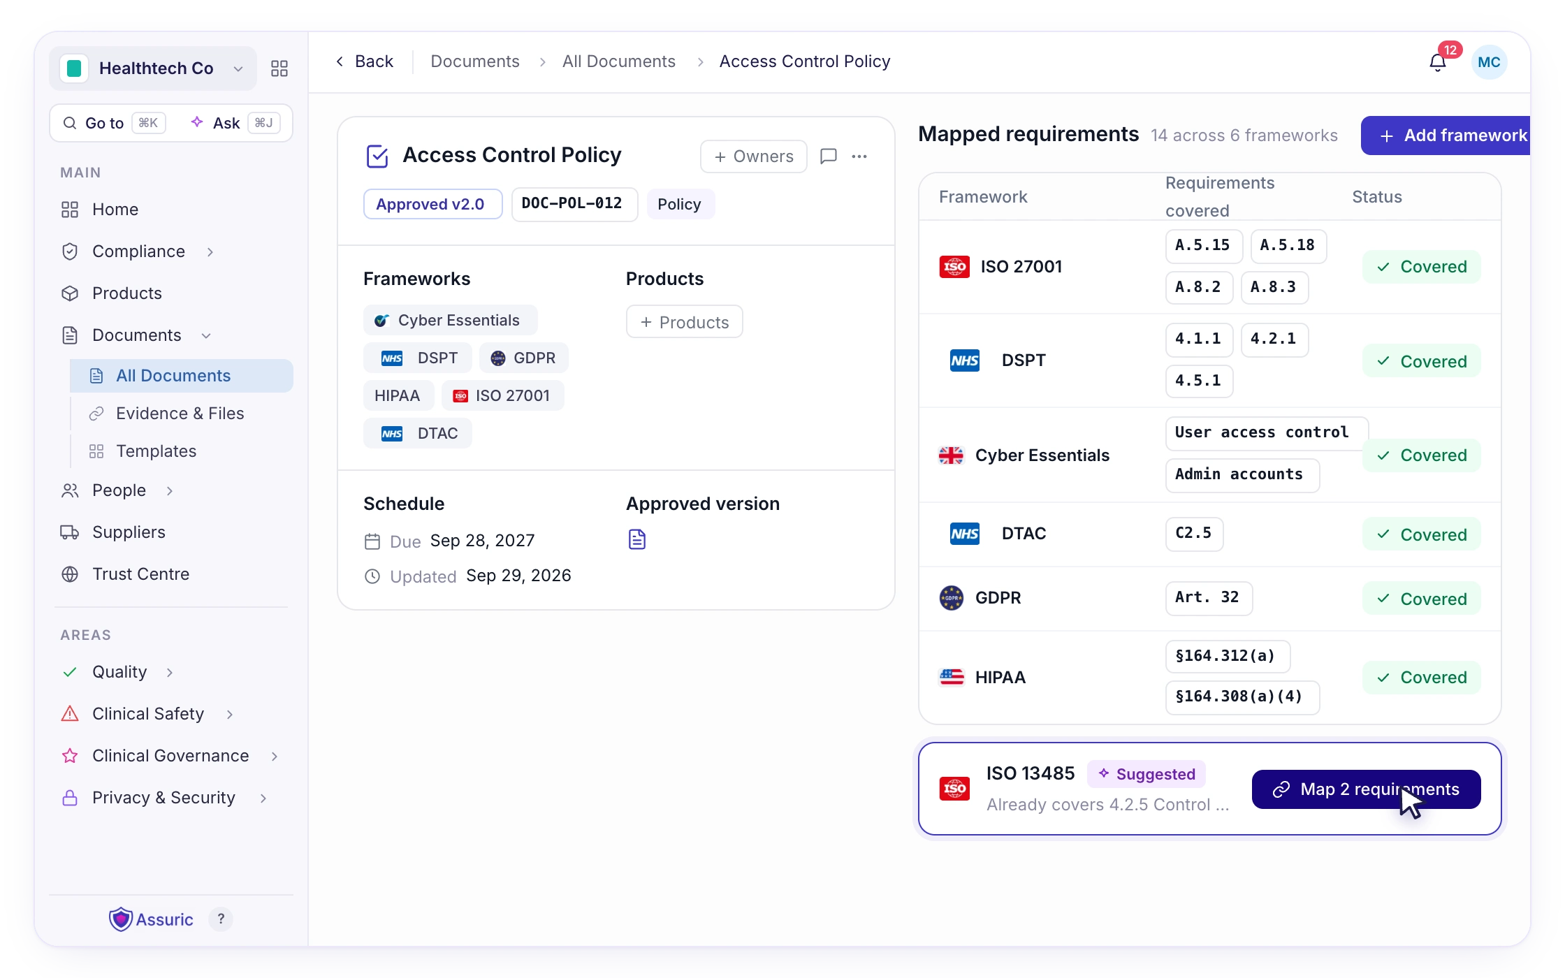Expand the Privacy & Security area chevron

point(263,798)
